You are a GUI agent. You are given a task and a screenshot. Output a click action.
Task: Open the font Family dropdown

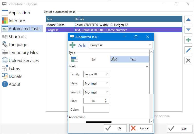point(96,74)
